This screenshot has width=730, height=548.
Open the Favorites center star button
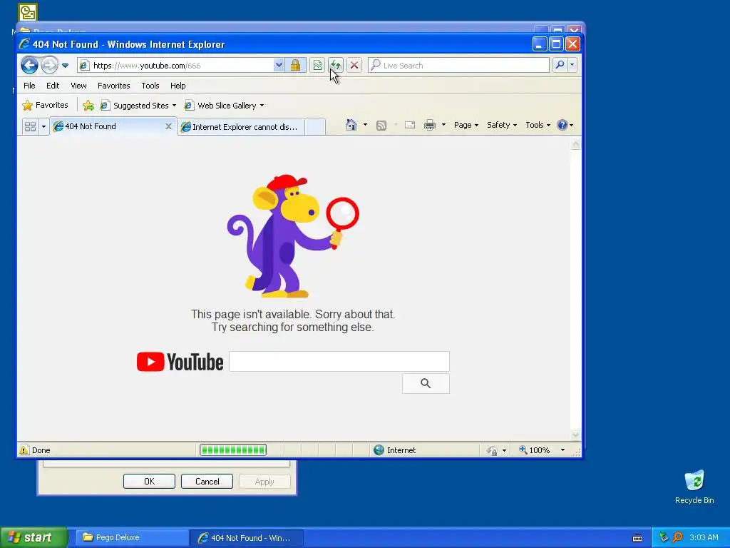click(45, 106)
